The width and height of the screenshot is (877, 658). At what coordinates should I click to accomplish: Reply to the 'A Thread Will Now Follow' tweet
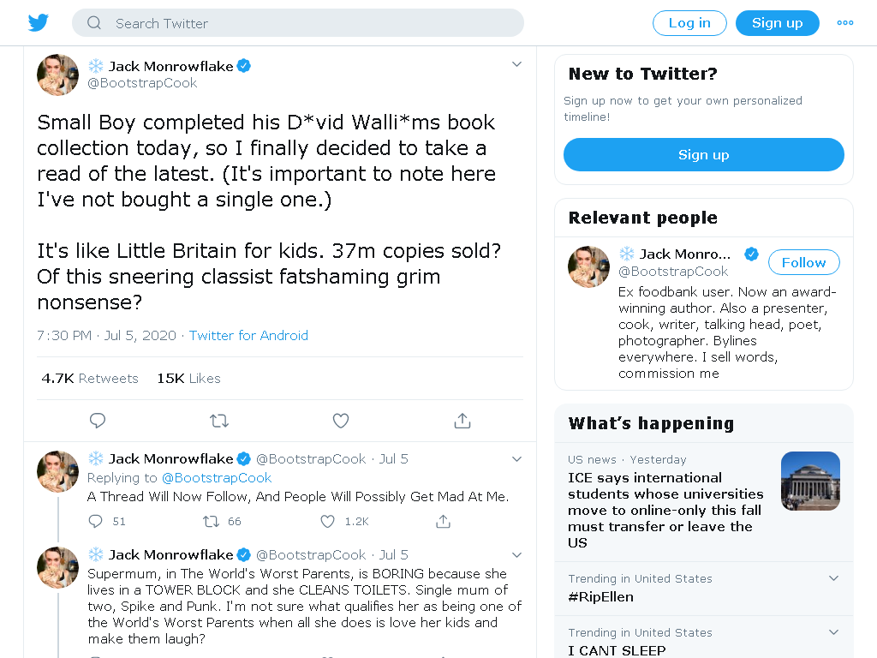[x=96, y=522]
